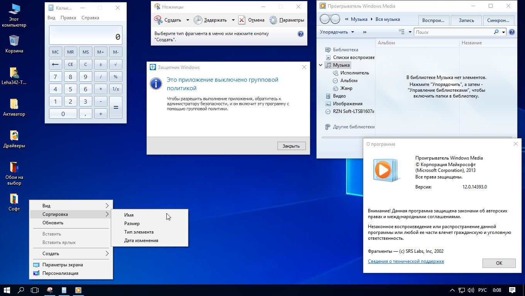Open the Windows Start menu
The image size is (525, 296).
pyautogui.click(x=7, y=290)
